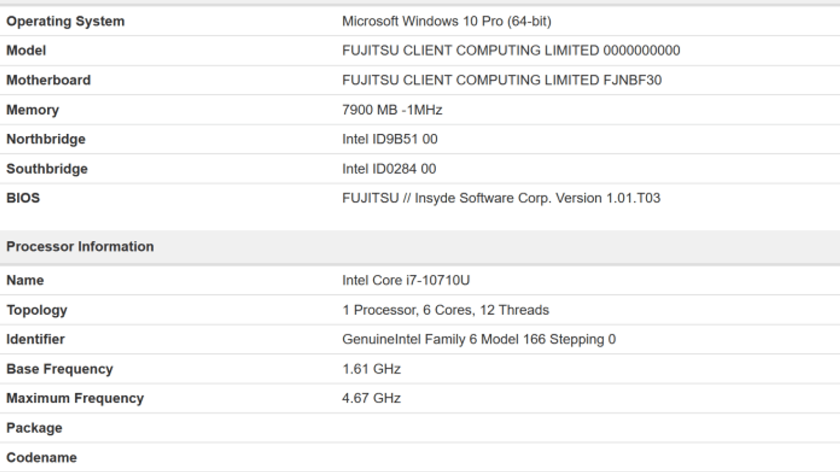This screenshot has height=472, width=840.
Task: Select the 1.61 GHz base frequency value
Action: (x=371, y=369)
